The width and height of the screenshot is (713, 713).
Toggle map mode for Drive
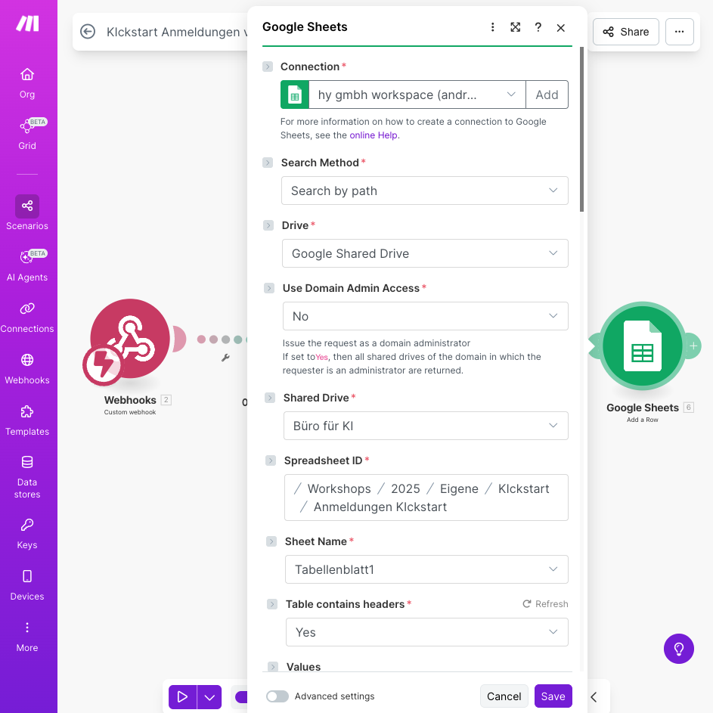268,225
